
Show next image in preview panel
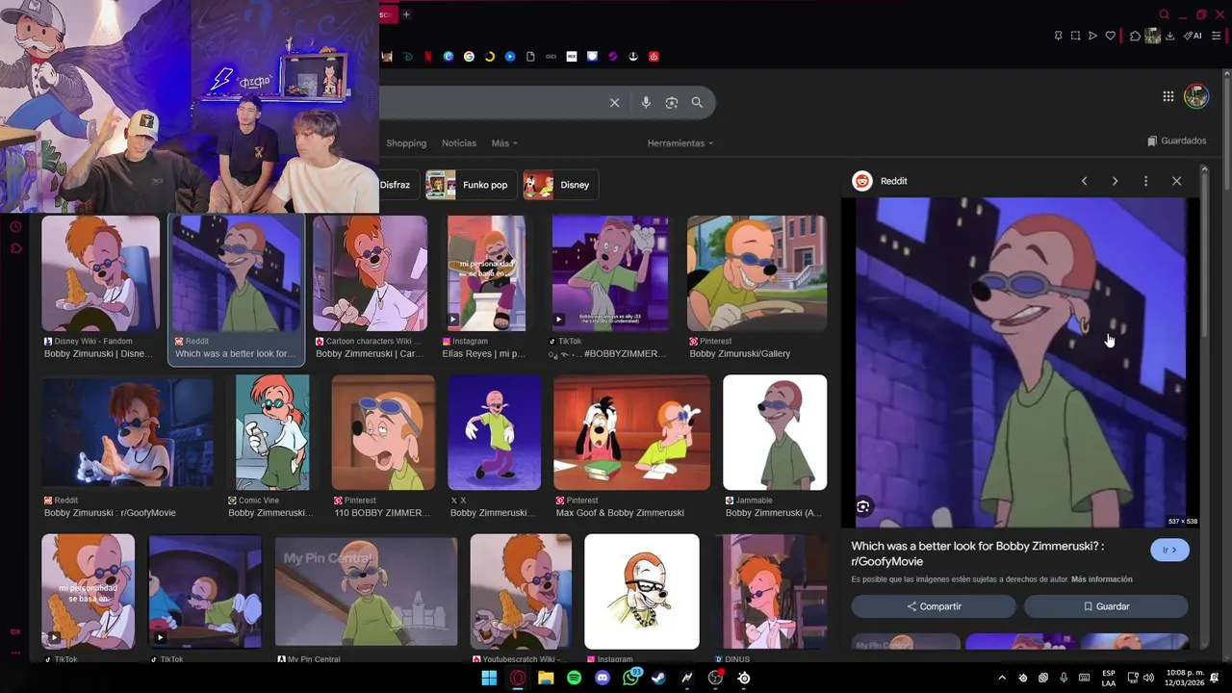click(x=1115, y=181)
